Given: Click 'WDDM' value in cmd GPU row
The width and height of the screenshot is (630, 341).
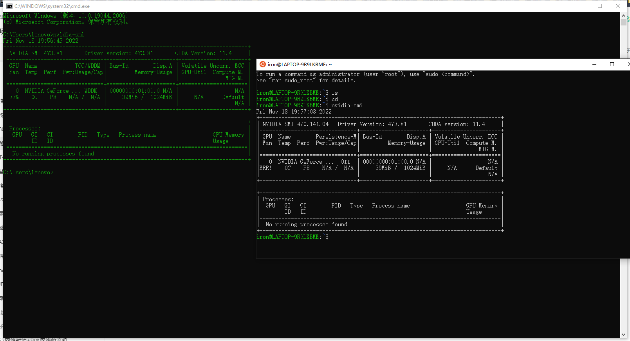Looking at the screenshot, I should click(90, 91).
